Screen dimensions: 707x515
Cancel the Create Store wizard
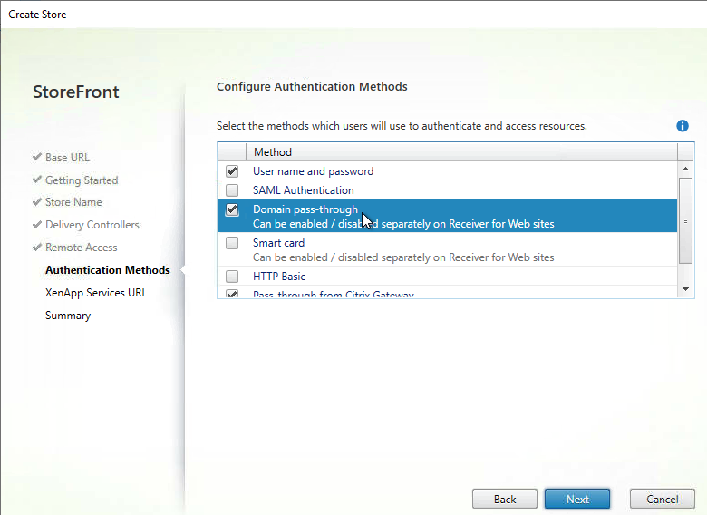click(x=662, y=500)
